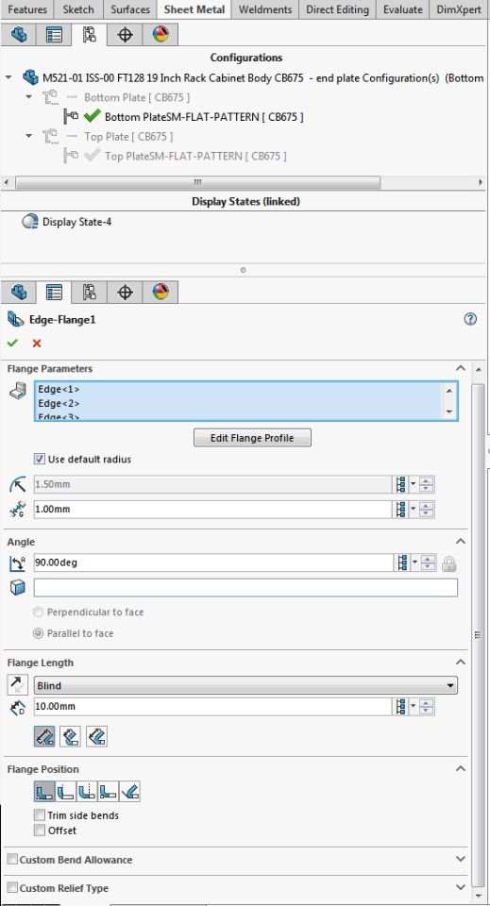Enable Custom Bend Allowance
Screen dimensions: 490x906
[12, 860]
